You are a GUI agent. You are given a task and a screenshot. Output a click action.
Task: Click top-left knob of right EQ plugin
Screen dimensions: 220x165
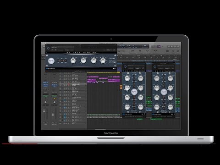[x=157, y=78]
